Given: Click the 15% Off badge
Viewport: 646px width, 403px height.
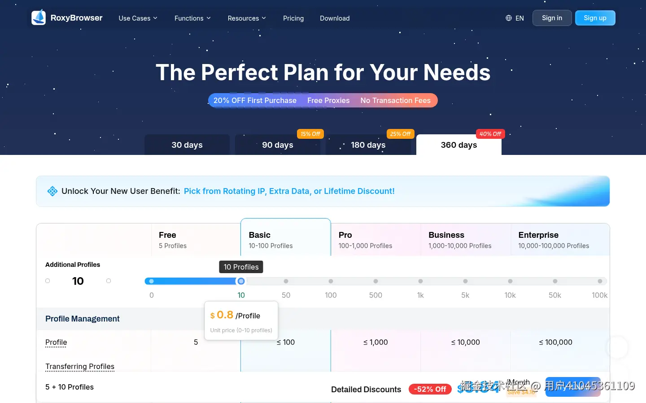Looking at the screenshot, I should [x=310, y=134].
